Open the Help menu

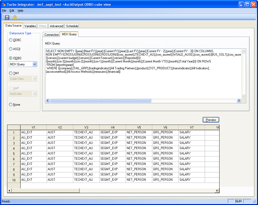click(x=20, y=11)
